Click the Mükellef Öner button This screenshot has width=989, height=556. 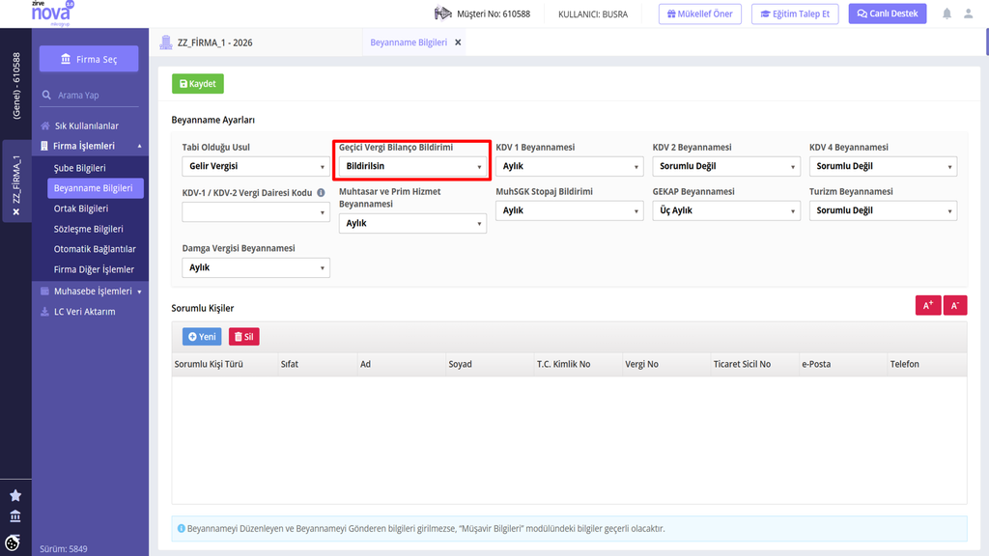point(700,14)
